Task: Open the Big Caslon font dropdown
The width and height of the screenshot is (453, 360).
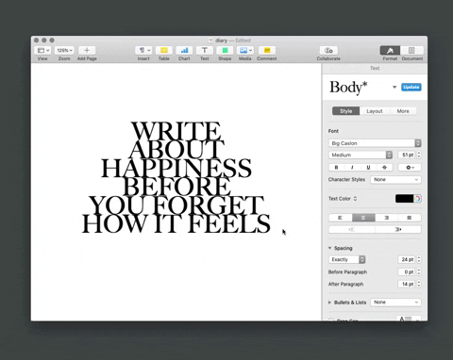Action: click(375, 143)
